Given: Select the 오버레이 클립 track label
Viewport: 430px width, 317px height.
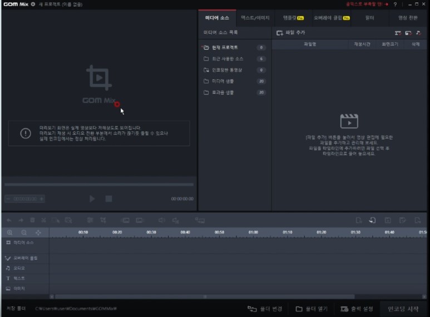Looking at the screenshot, I should (x=26, y=258).
